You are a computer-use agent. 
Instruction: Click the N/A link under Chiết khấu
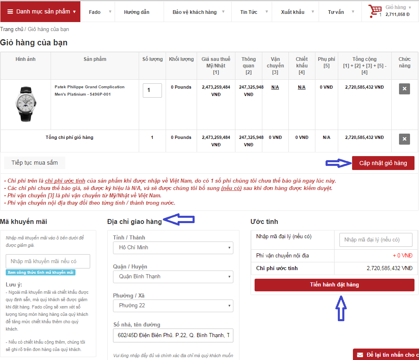click(302, 87)
